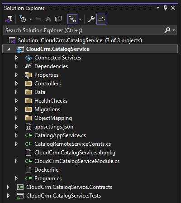Collapse the CloudCrm.CatalogService project node
This screenshot has height=203, width=181.
point(9,49)
